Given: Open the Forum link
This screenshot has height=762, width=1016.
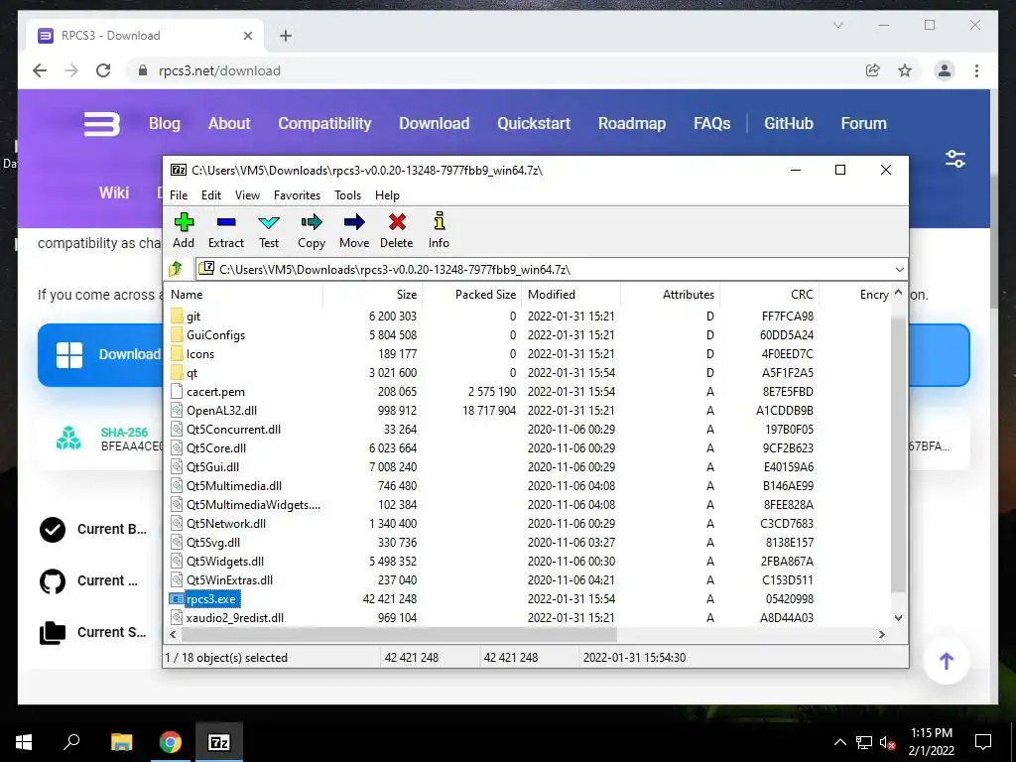Looking at the screenshot, I should (x=863, y=123).
